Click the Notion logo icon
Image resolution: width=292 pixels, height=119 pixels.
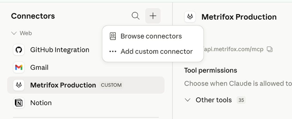pyautogui.click(x=19, y=103)
